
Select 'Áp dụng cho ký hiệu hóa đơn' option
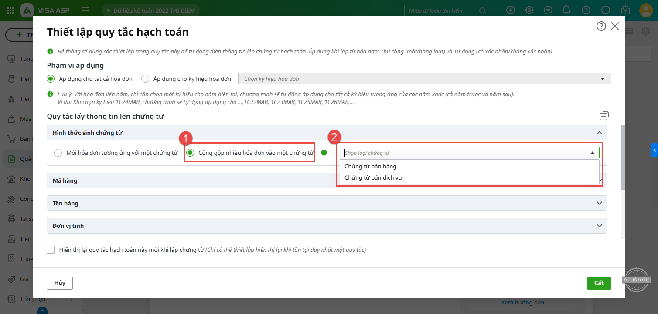(145, 79)
